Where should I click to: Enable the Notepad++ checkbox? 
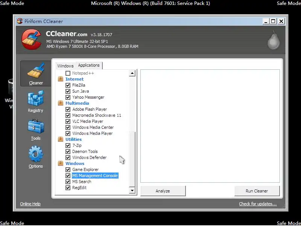pos(68,73)
